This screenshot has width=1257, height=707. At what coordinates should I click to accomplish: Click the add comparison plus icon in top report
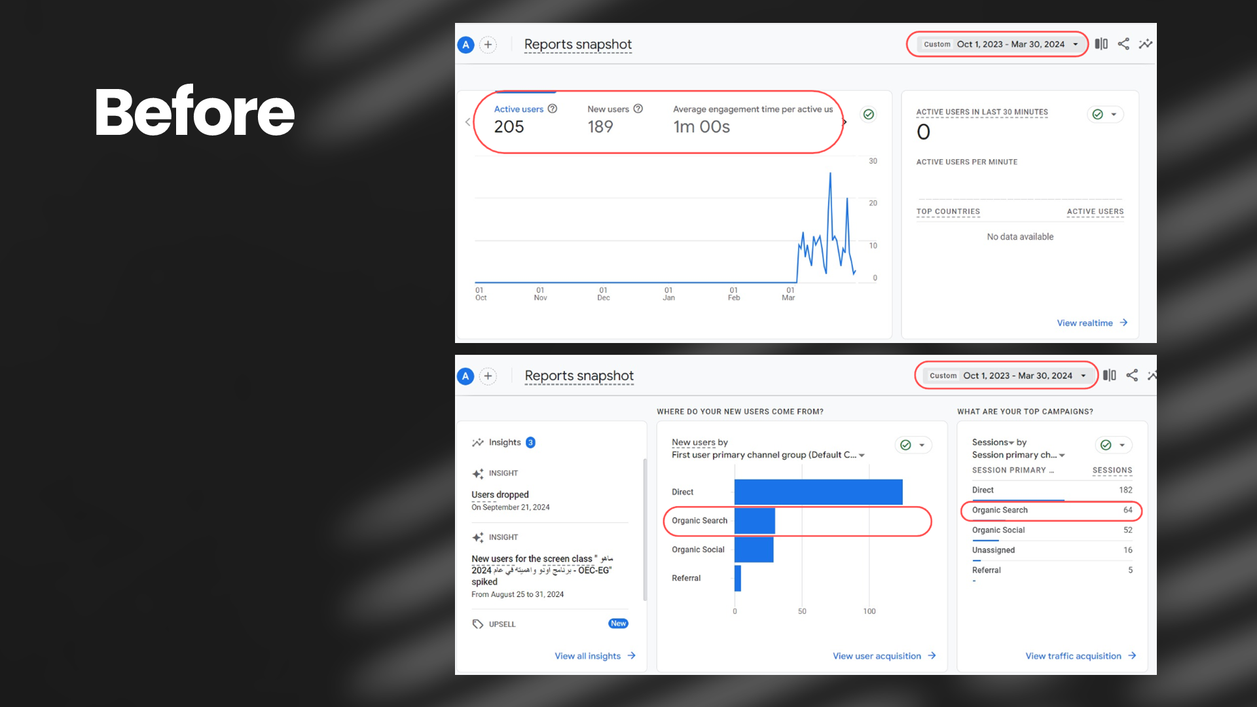coord(488,45)
